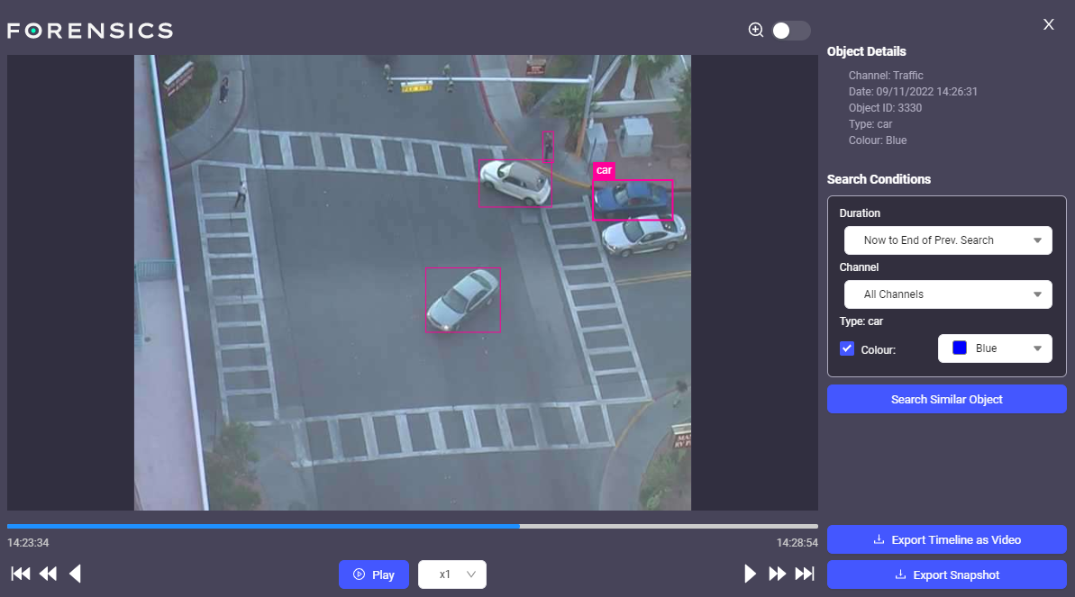Toggle the zoom switch on
The height and width of the screenshot is (597, 1075).
click(790, 31)
